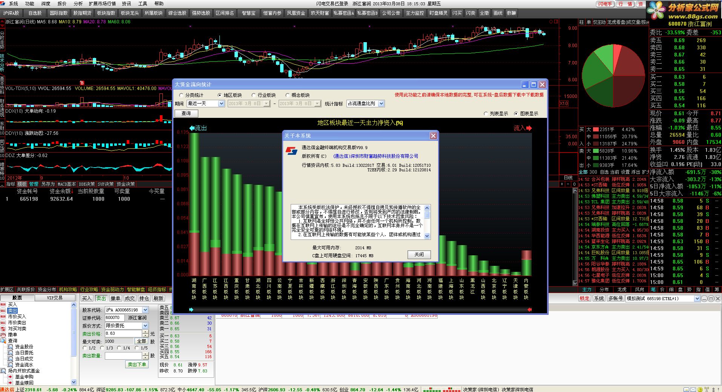722x392 pixels.
Task: Switch to the VIP交易 tab
Action: [55, 298]
